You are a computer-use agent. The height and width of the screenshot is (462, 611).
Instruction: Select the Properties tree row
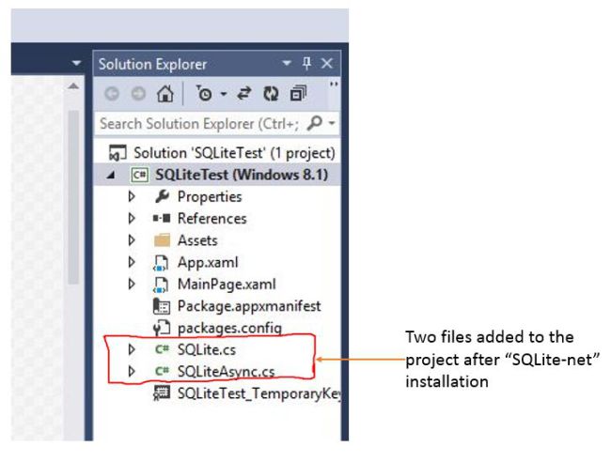[217, 196]
